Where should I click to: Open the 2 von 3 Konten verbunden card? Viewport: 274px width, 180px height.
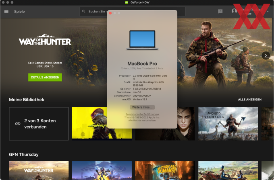pos(39,123)
